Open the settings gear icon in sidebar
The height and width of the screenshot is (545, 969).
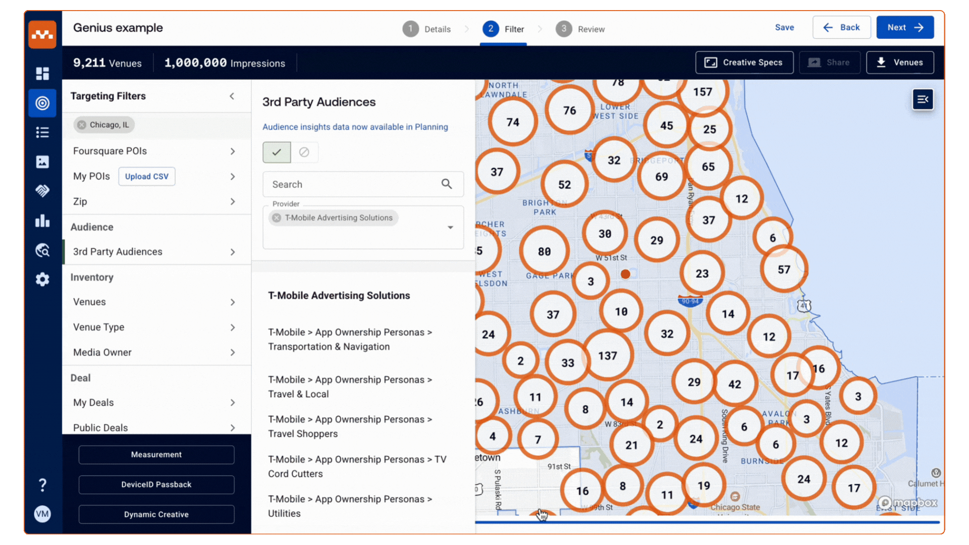pyautogui.click(x=42, y=280)
